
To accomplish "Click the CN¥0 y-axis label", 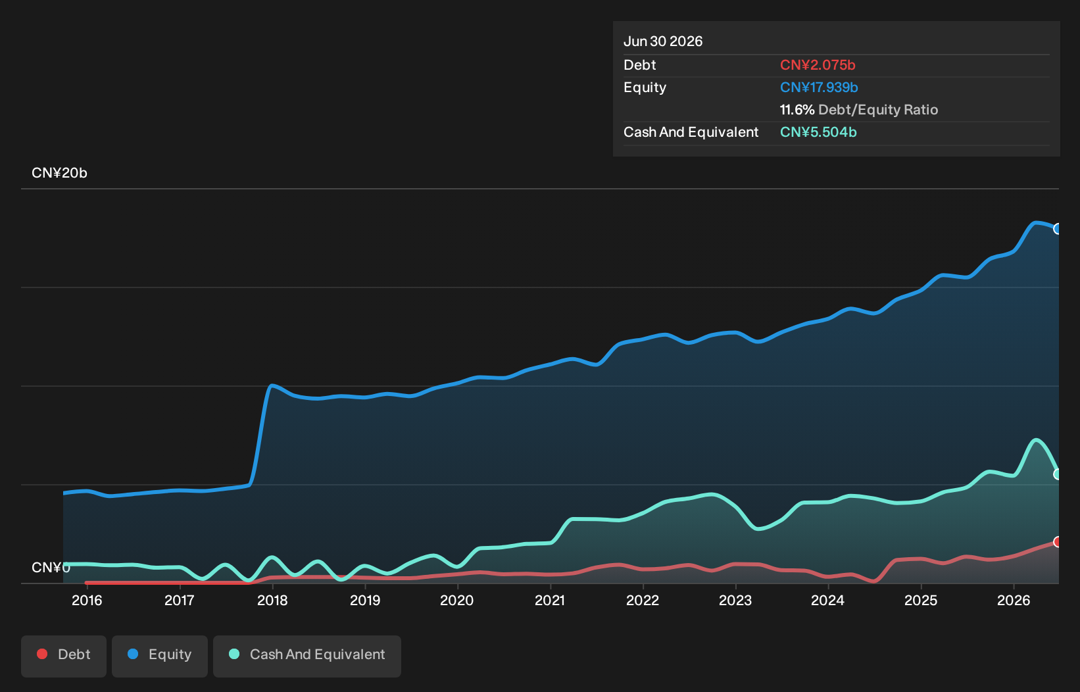I will [51, 568].
